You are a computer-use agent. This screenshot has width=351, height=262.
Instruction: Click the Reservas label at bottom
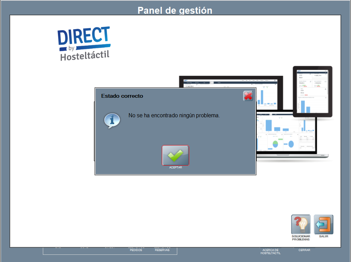[162, 250]
